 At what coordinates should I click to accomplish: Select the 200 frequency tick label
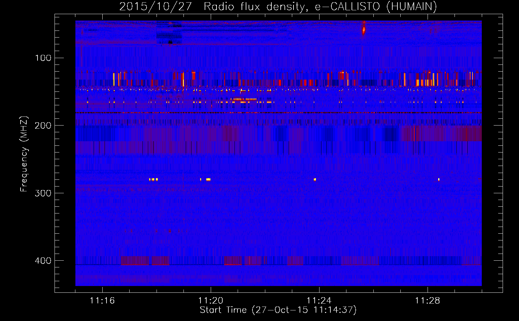coord(43,126)
